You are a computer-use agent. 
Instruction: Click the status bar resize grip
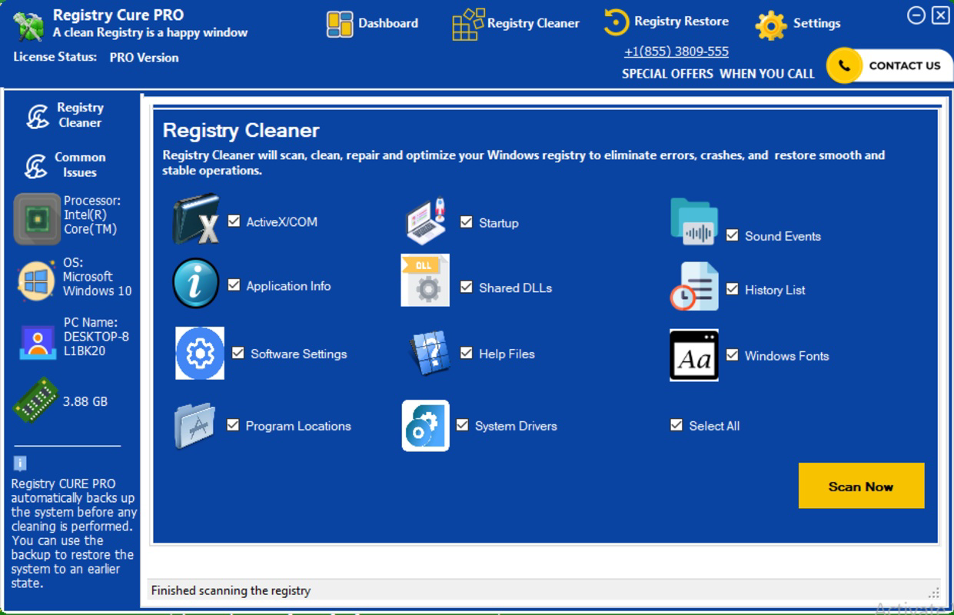pyautogui.click(x=934, y=593)
